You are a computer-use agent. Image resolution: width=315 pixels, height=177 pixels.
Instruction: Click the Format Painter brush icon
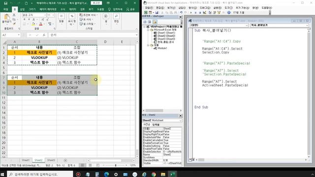(x=14, y=24)
